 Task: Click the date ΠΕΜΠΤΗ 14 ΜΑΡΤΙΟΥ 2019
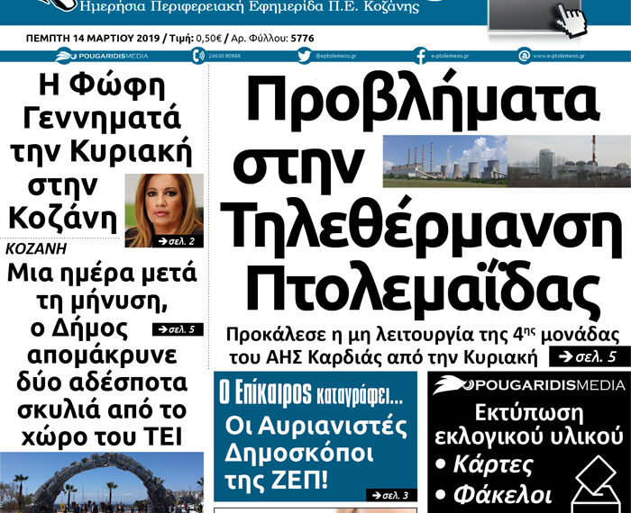(93, 39)
